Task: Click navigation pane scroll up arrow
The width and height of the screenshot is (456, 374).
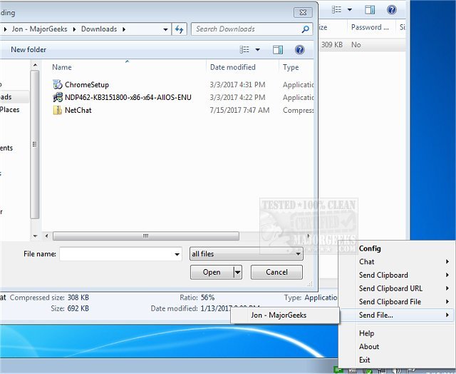Action: tap(35, 65)
